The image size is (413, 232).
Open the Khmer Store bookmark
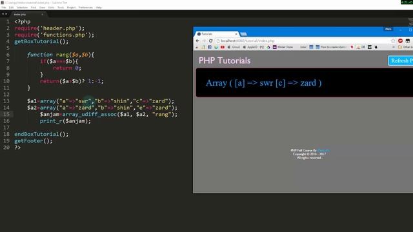283,47
